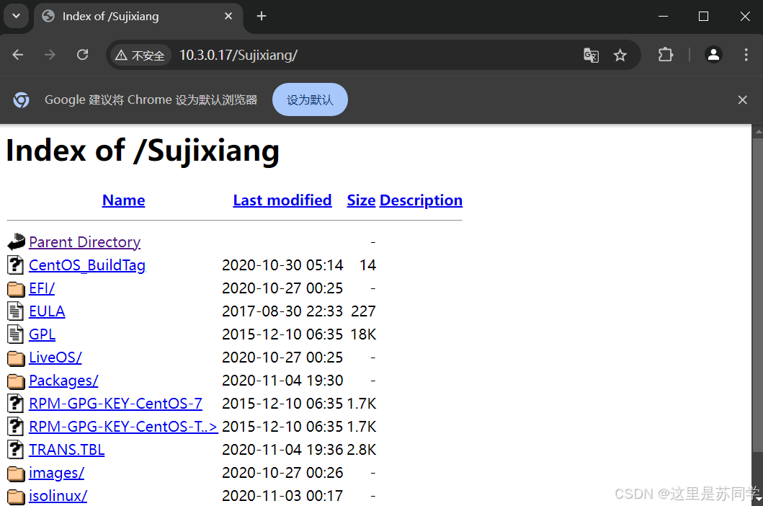Click the folder icon beside EFI/

[16, 289]
